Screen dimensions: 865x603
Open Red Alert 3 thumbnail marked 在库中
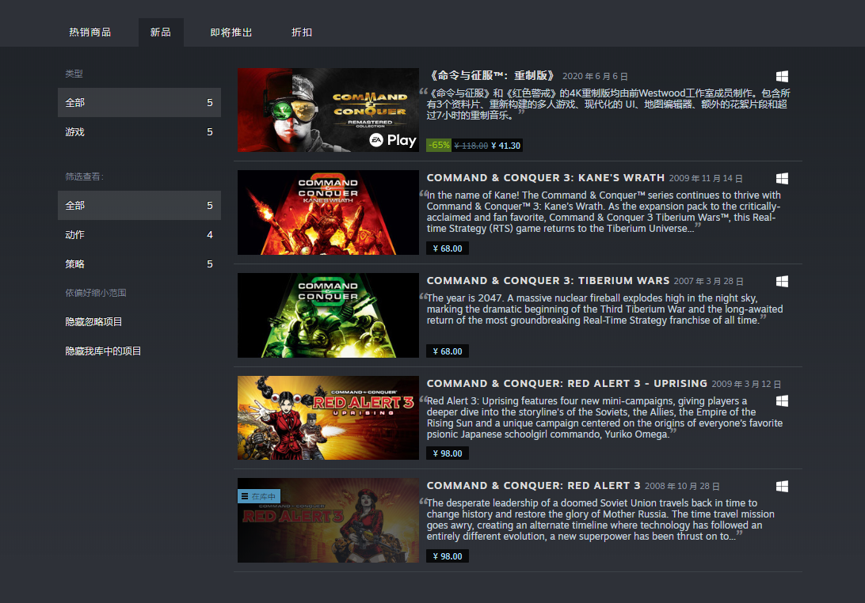(x=328, y=521)
